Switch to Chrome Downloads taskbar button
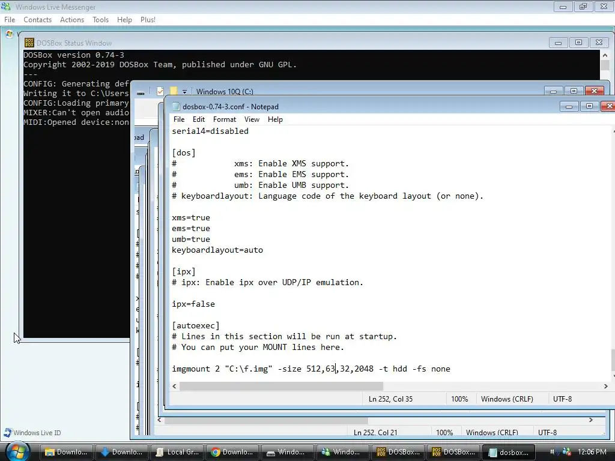The image size is (615, 461). tap(232, 452)
